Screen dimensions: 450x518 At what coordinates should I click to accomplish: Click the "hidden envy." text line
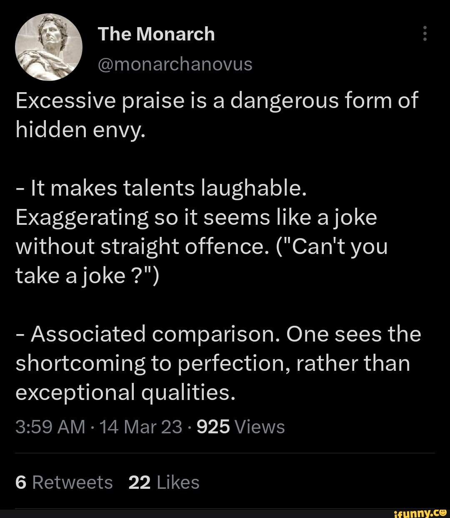pyautogui.click(x=80, y=131)
